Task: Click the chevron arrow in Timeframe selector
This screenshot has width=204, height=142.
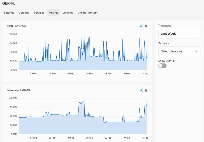Action: (x=196, y=34)
